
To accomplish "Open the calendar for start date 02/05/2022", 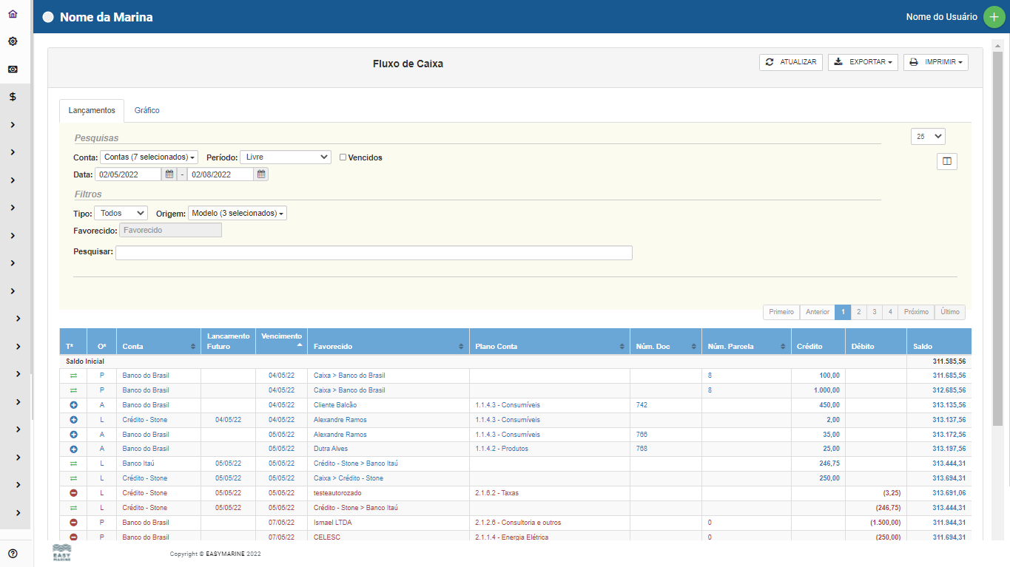I will pyautogui.click(x=169, y=174).
